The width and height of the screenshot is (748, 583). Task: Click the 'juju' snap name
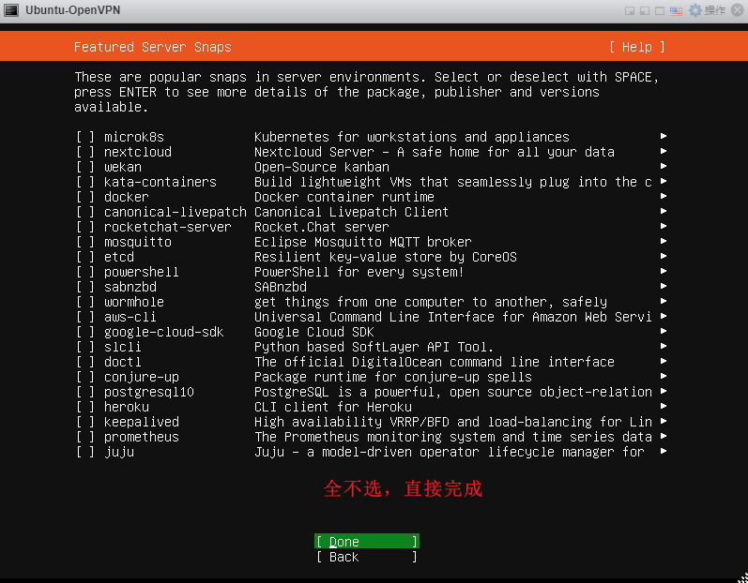[119, 452]
